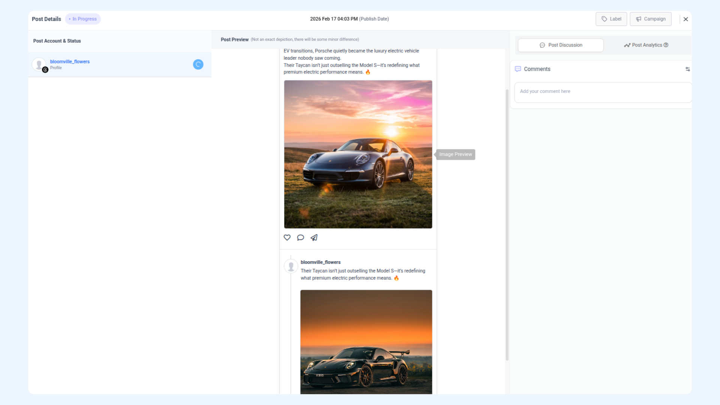Click the blue in-progress status spinner icon
Screen dimensions: 720x405
click(198, 64)
